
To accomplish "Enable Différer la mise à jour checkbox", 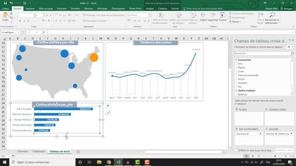I will pos(236,150).
